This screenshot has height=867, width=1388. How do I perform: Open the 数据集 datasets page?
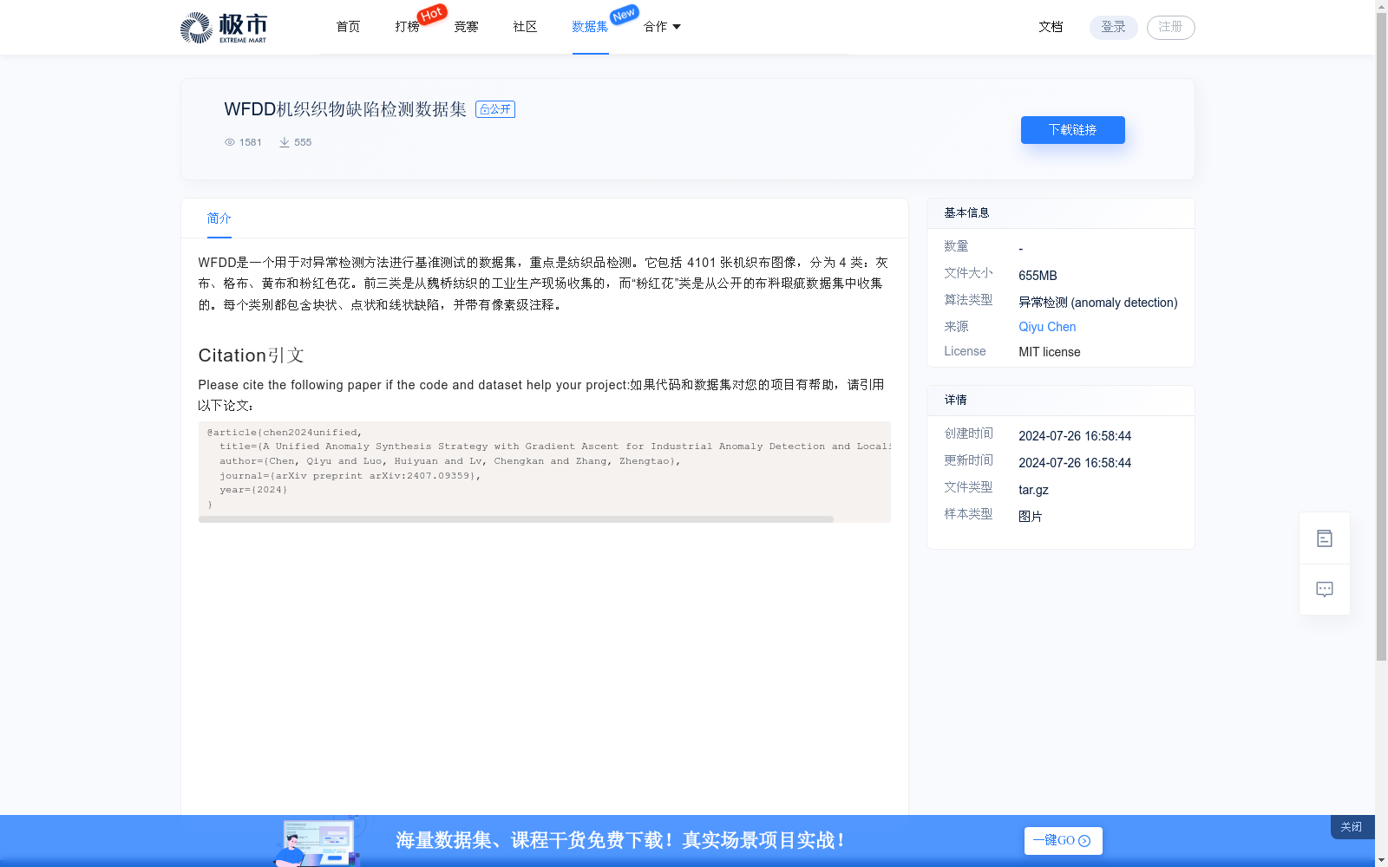click(590, 27)
